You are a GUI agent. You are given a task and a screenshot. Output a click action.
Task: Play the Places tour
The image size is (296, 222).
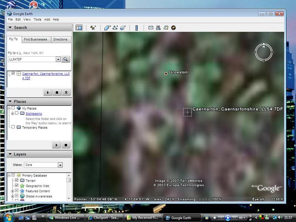(57, 145)
